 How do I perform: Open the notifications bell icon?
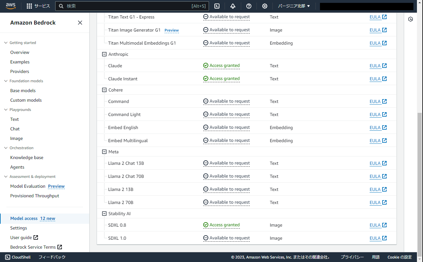pos(233,6)
